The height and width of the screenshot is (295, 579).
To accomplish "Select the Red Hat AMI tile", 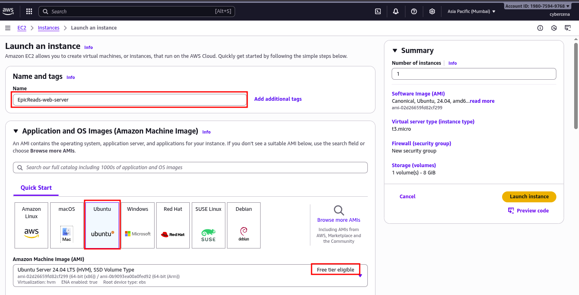I will pyautogui.click(x=173, y=225).
